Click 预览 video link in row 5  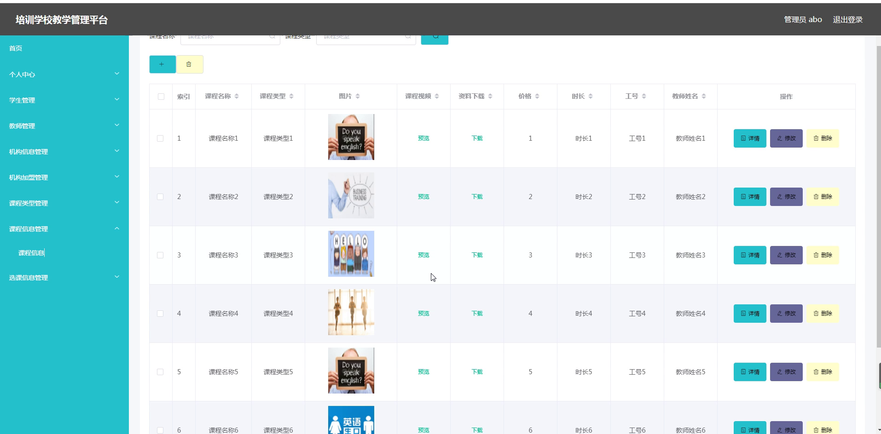pos(423,372)
